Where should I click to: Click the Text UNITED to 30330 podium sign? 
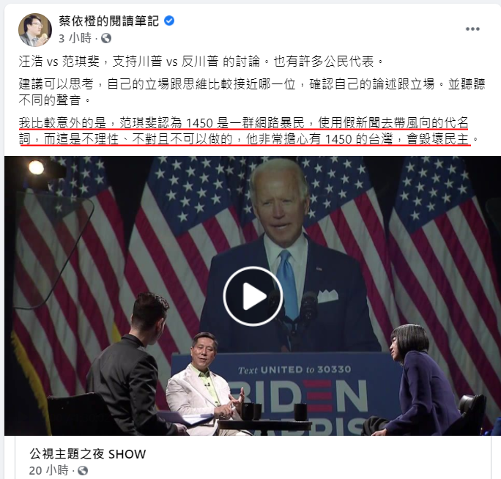pos(294,370)
